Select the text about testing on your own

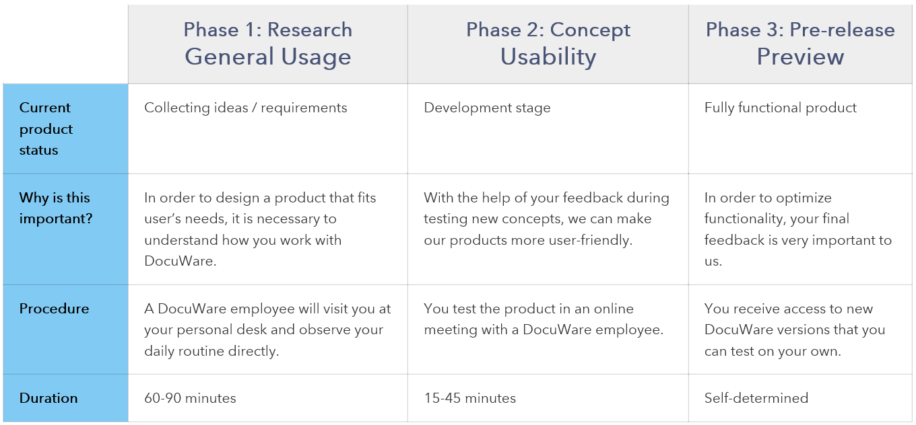[x=795, y=330]
